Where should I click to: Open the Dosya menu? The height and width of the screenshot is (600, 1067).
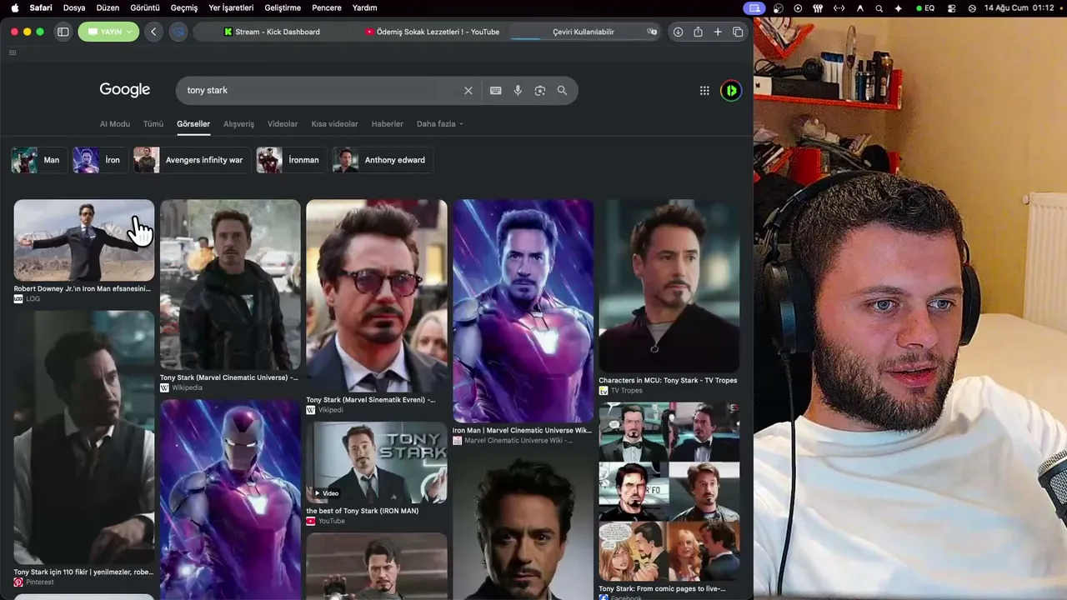tap(74, 7)
